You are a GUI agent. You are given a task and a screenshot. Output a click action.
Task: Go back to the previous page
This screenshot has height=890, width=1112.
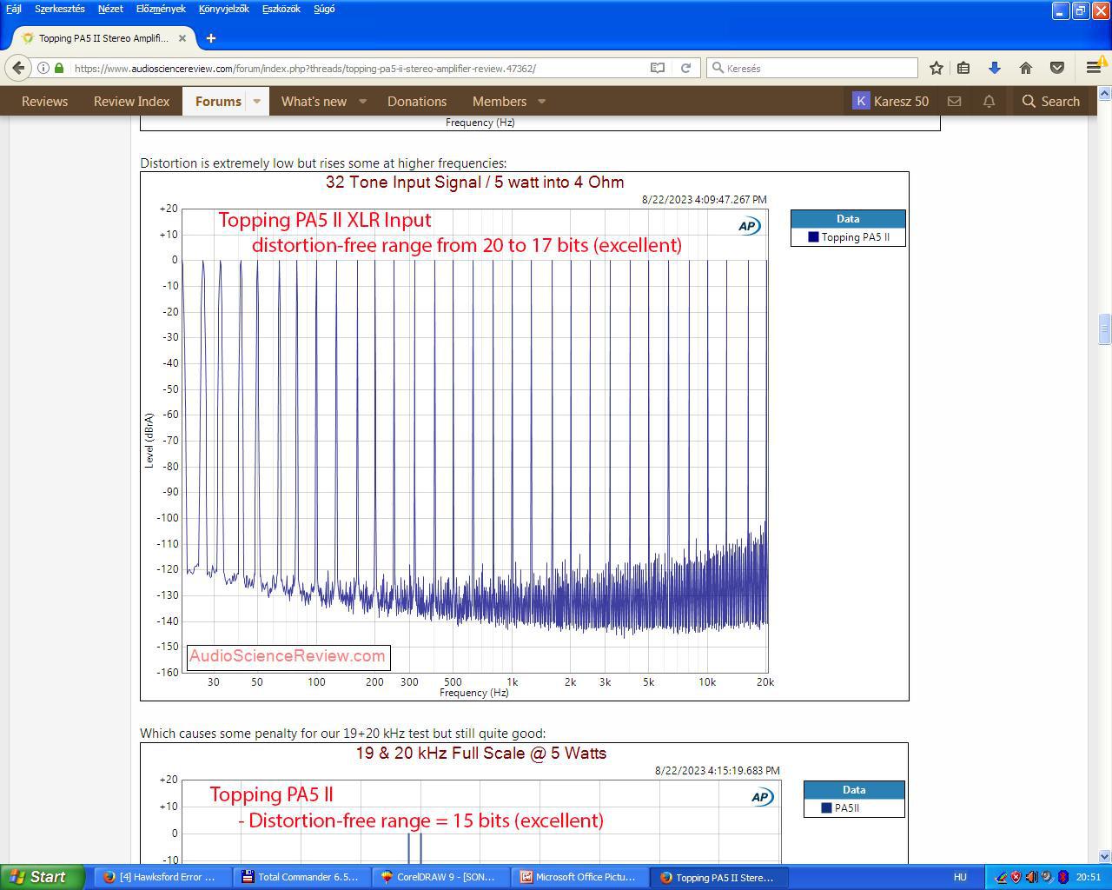(18, 68)
